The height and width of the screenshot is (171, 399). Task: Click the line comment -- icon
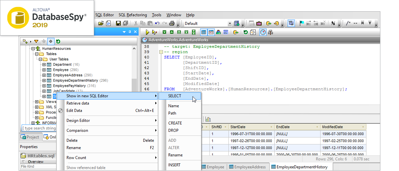pos(355,23)
